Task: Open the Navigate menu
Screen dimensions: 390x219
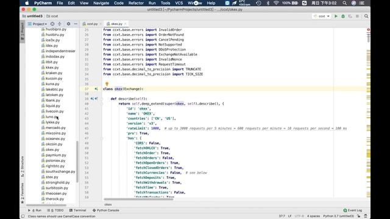Action: click(x=101, y=3)
